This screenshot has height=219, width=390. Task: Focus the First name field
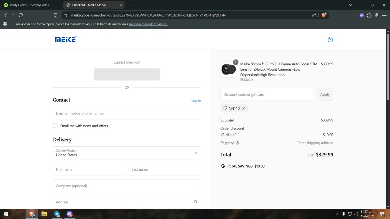pos(89,169)
